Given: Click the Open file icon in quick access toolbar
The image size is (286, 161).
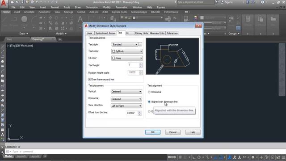Looking at the screenshot, I should pos(17,2).
